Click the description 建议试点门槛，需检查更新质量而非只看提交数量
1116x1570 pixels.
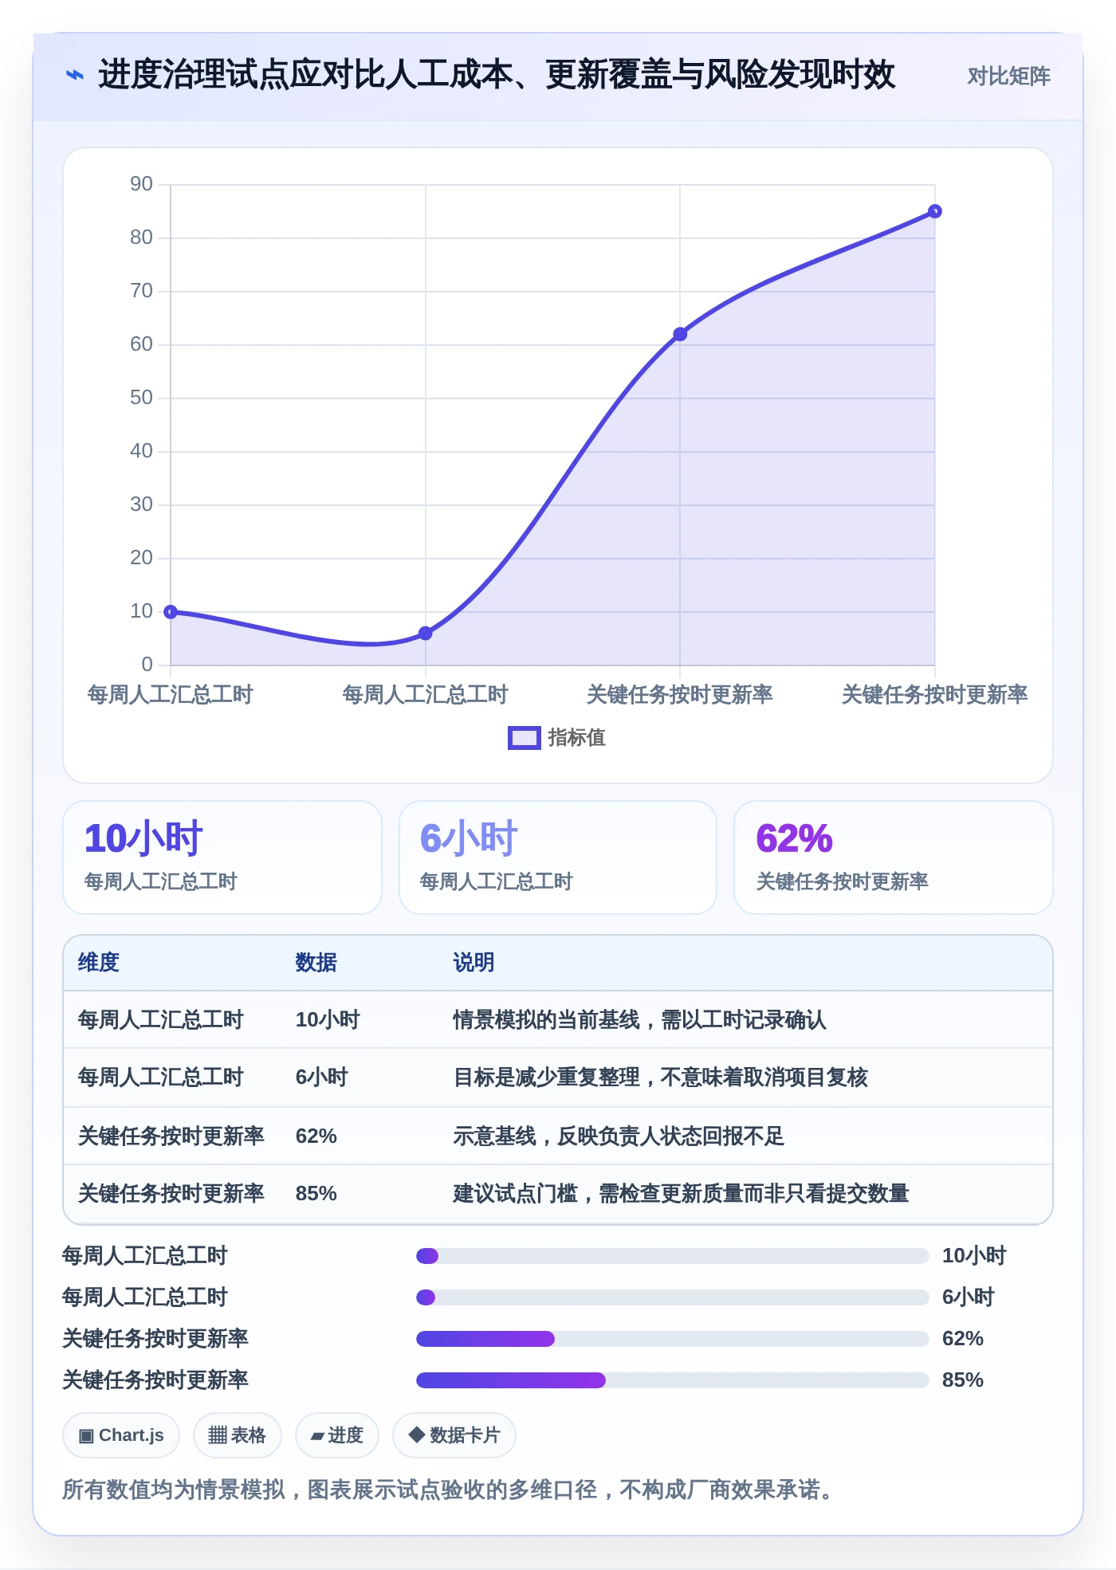tap(682, 1194)
